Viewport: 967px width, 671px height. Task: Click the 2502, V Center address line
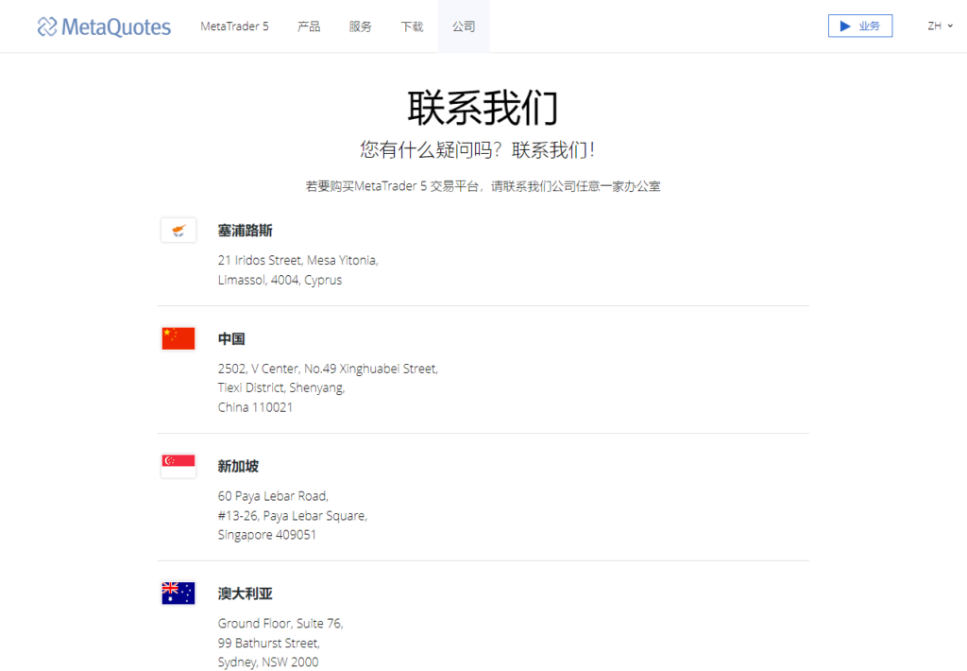(328, 369)
